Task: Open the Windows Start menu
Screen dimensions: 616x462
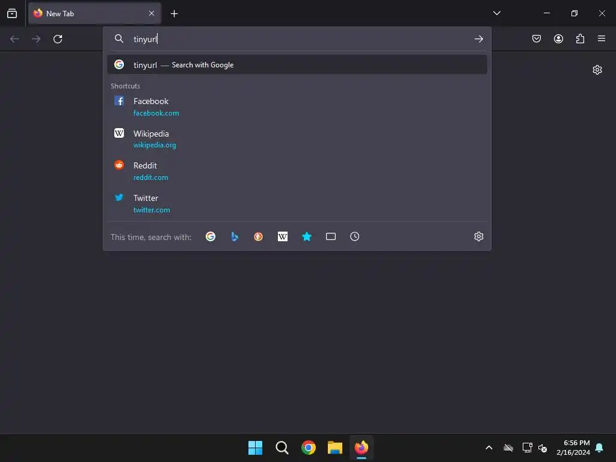Action: [255, 448]
